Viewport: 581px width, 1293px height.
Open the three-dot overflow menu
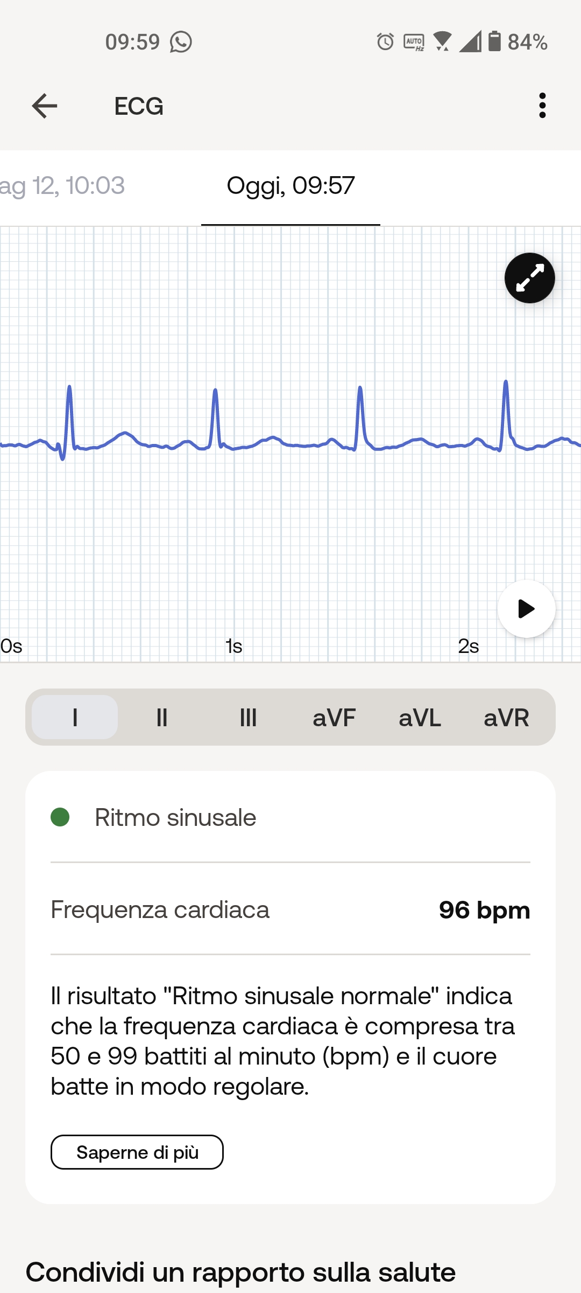click(x=542, y=106)
